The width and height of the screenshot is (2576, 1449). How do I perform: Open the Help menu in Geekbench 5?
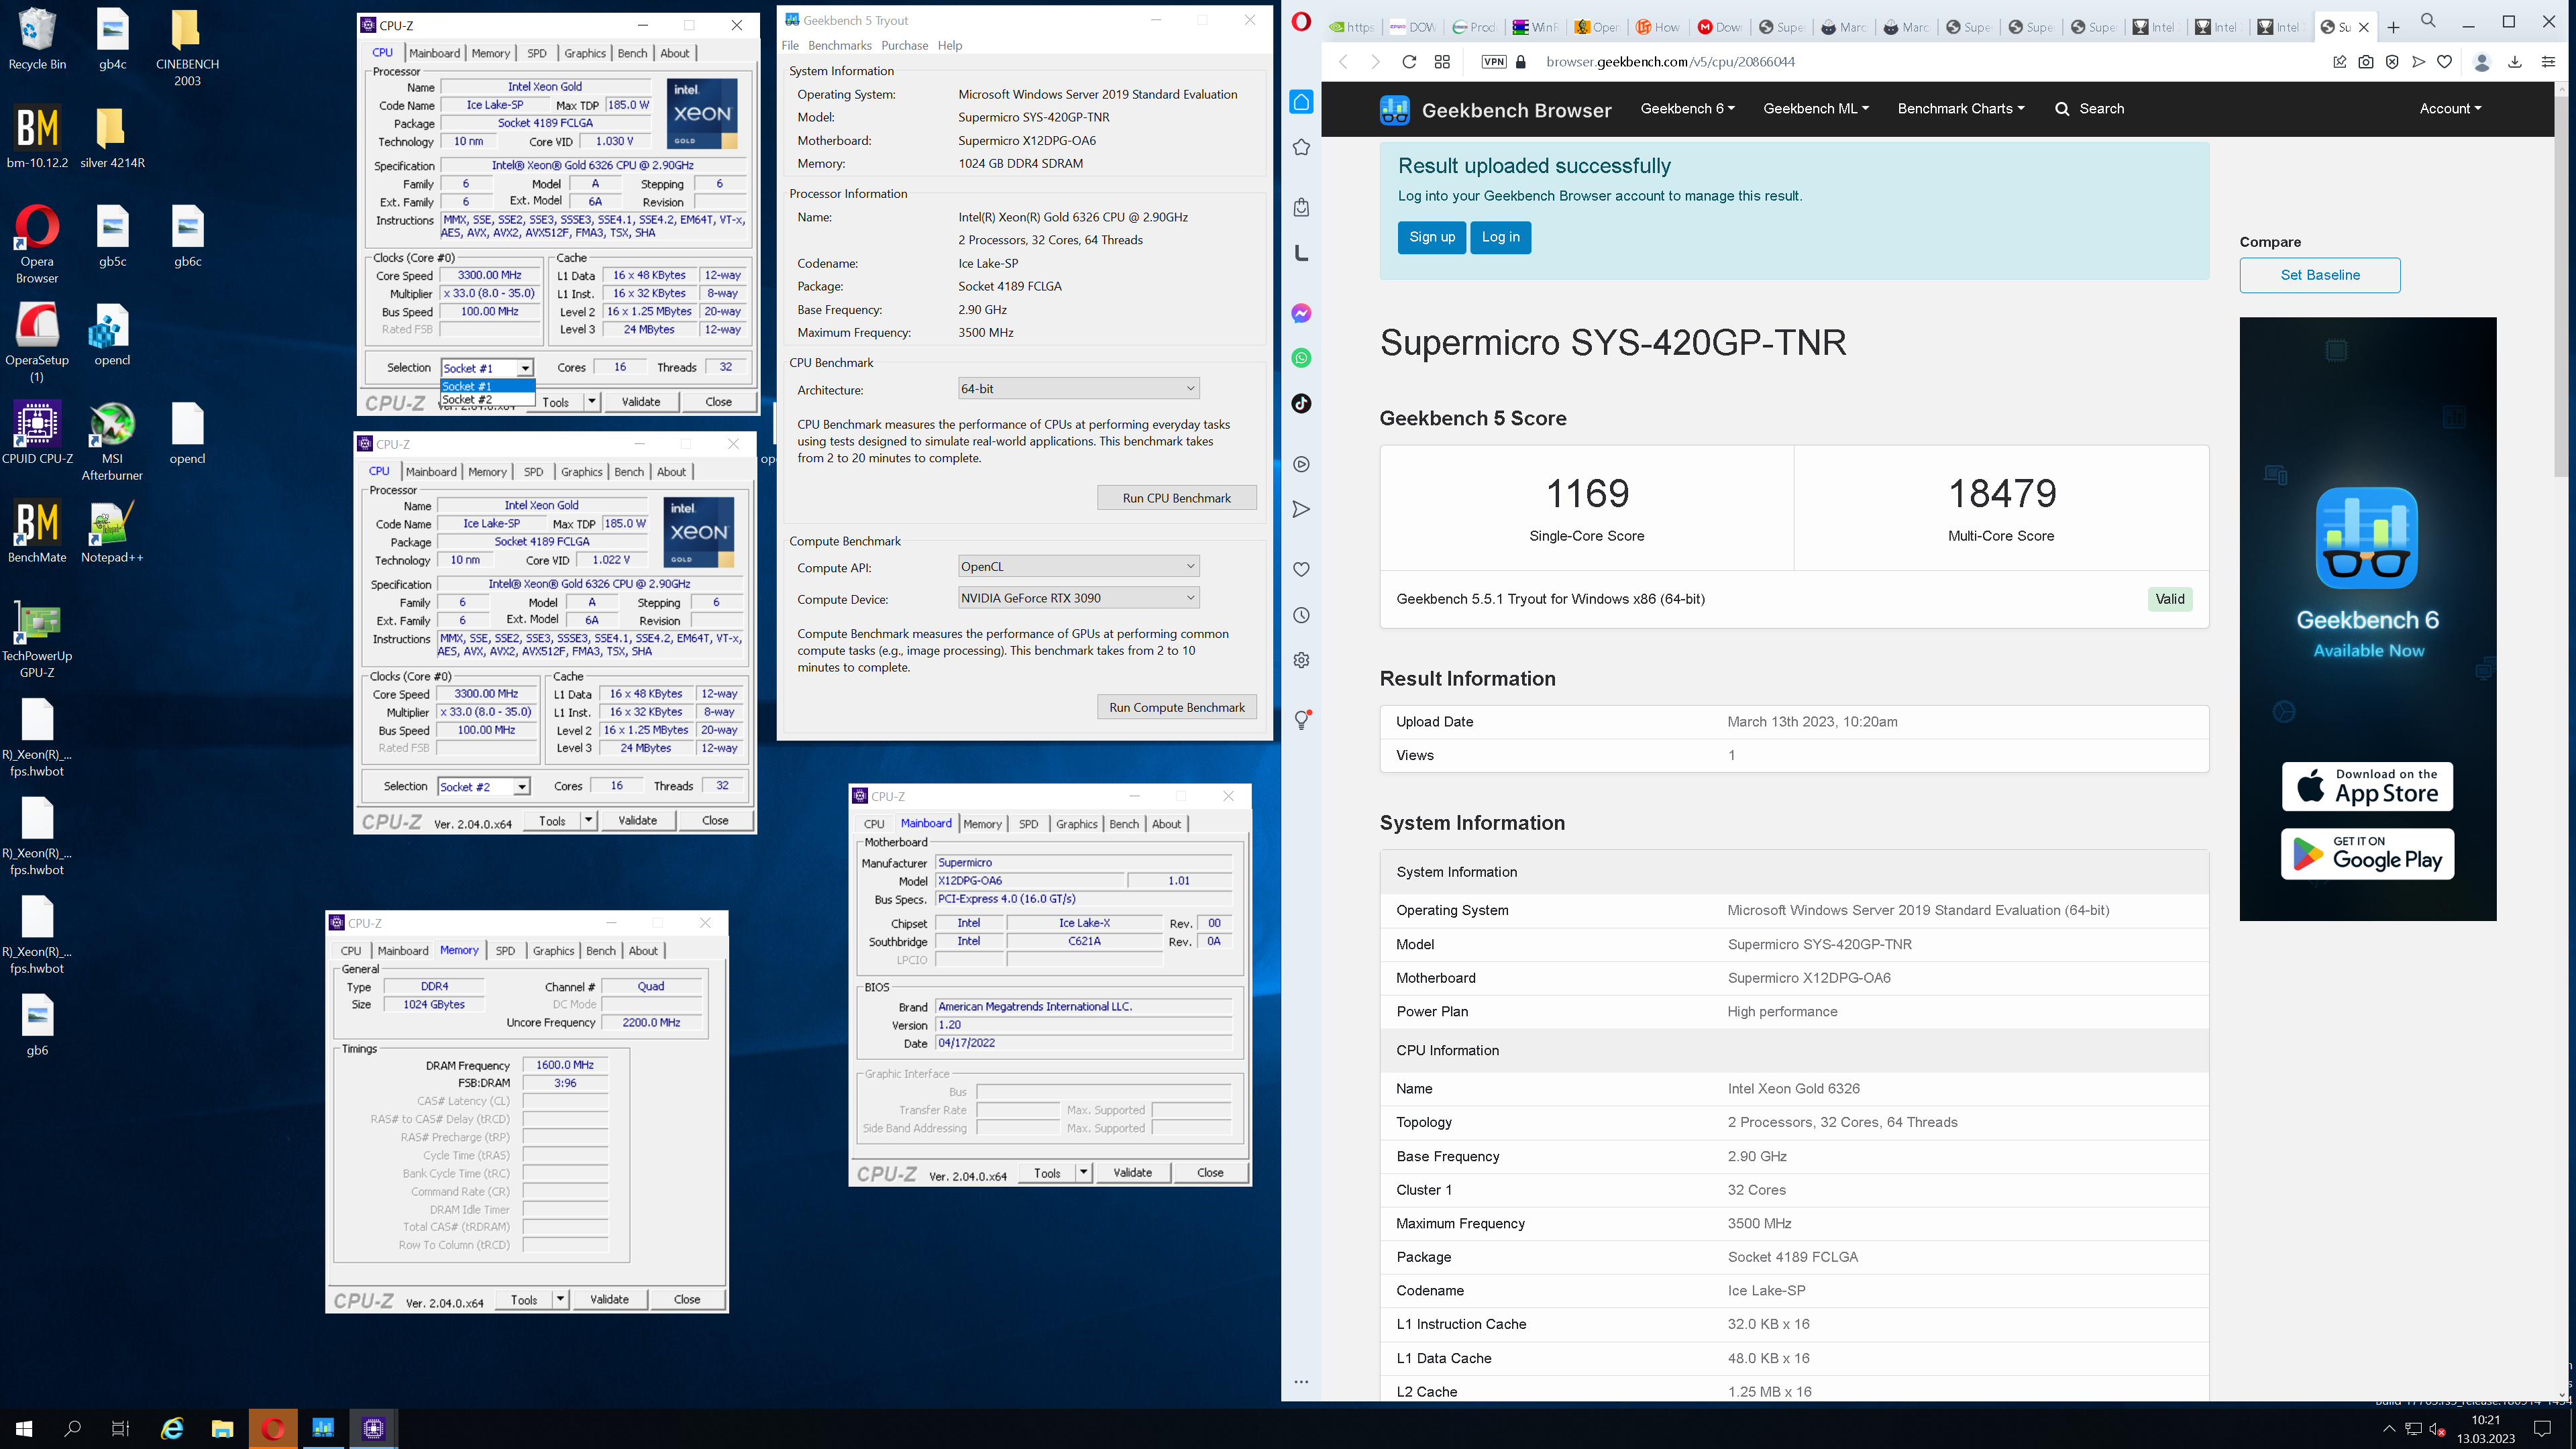[949, 45]
